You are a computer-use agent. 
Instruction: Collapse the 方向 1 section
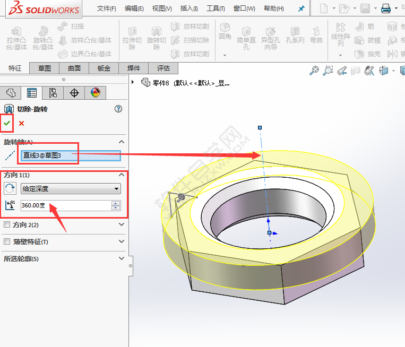[x=121, y=175]
